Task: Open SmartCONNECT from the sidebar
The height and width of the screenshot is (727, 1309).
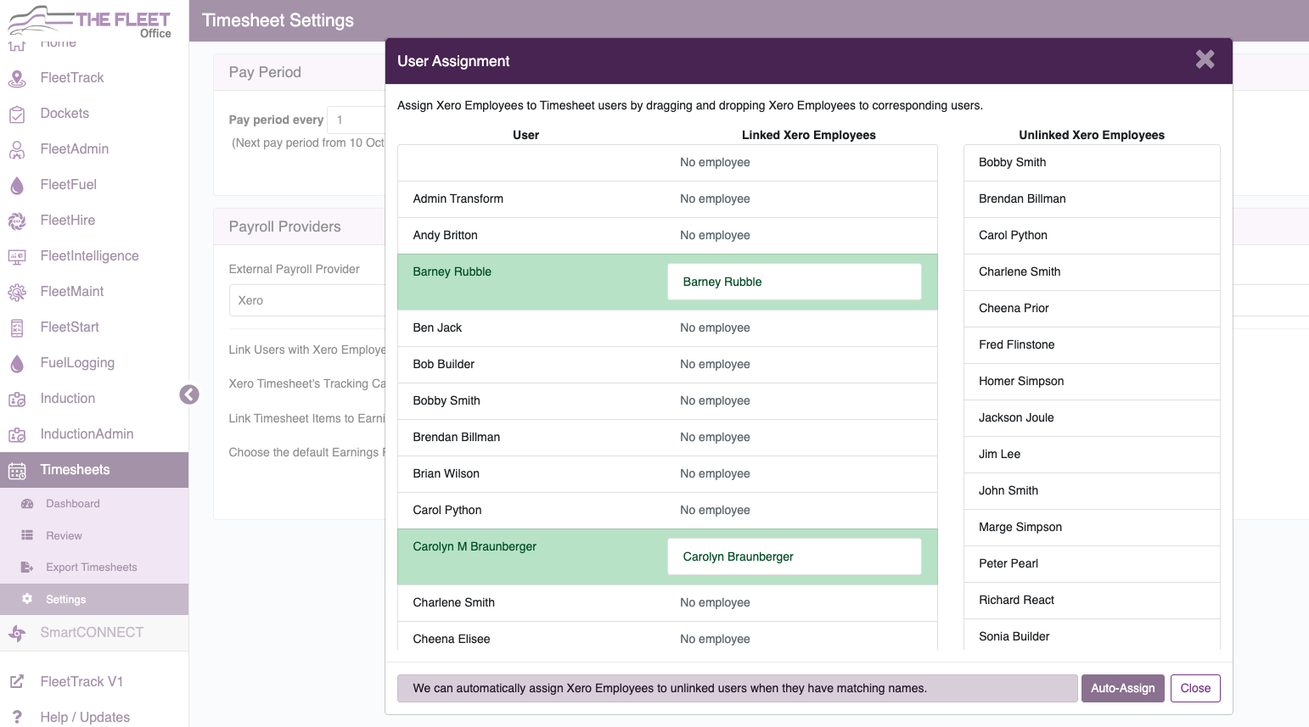Action: 18,633
